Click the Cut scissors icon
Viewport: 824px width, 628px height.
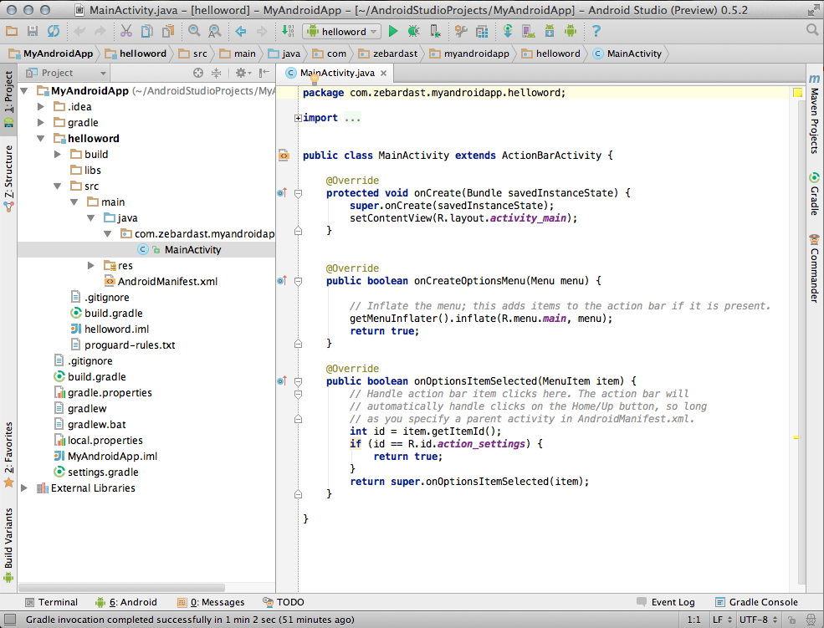click(126, 32)
